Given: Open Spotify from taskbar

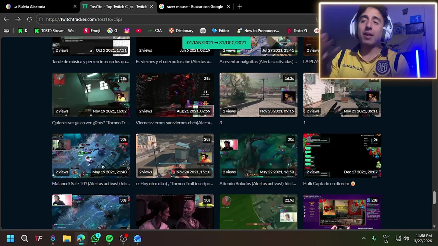Looking at the screenshot, I should 109,238.
